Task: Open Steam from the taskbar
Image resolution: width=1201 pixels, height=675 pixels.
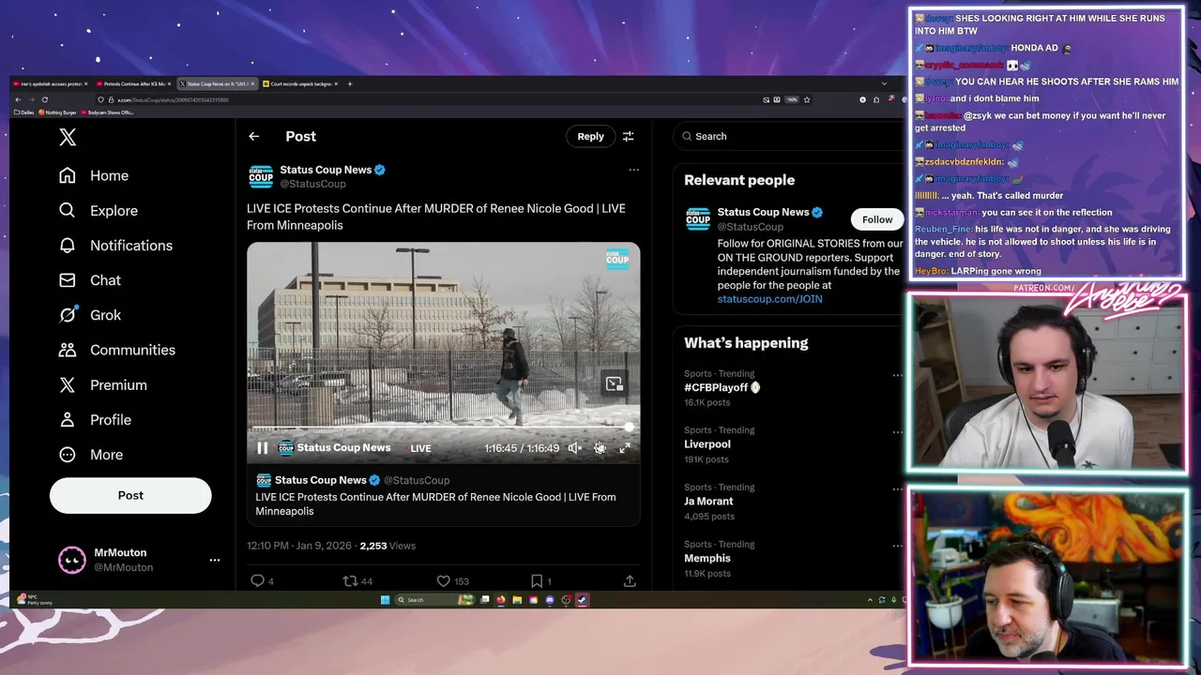Action: (x=582, y=600)
